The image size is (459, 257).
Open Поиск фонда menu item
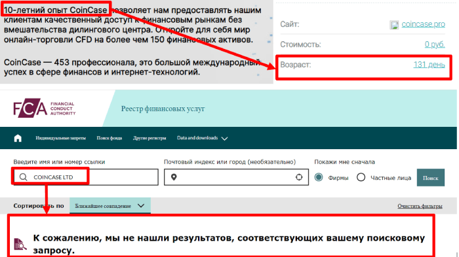[110, 138]
